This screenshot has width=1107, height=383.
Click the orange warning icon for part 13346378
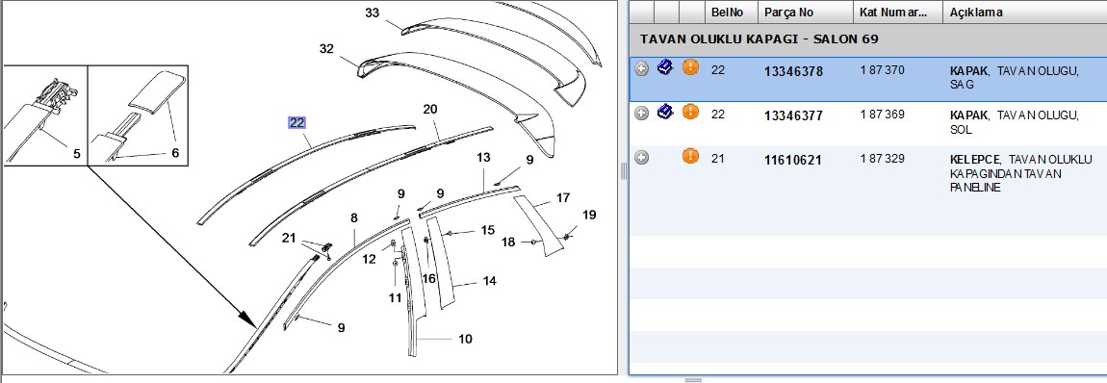click(x=690, y=67)
